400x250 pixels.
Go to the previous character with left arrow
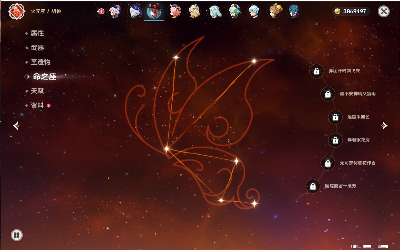[x=16, y=126]
